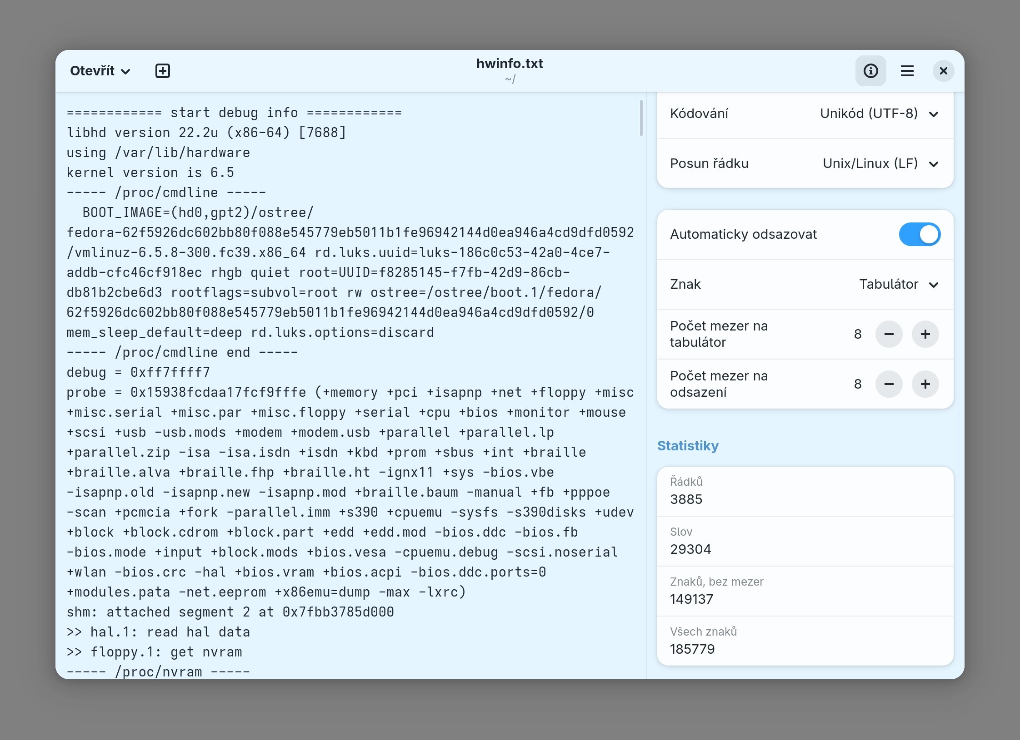Click the hwinfo.txt title in the header
Screen dimensions: 1020x740
tap(509, 64)
